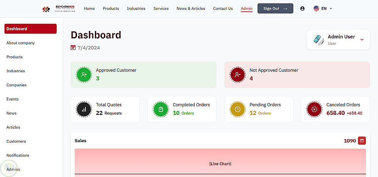
Task: Open Companies in the sidebar
Action: 16,85
